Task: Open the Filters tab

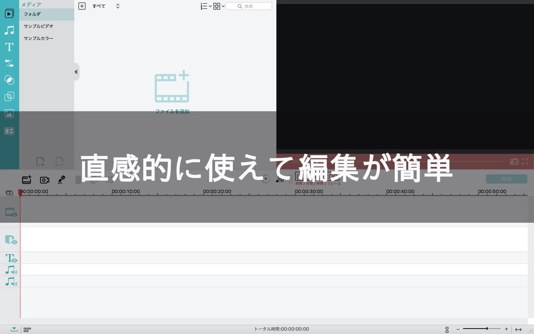Action: 9,80
